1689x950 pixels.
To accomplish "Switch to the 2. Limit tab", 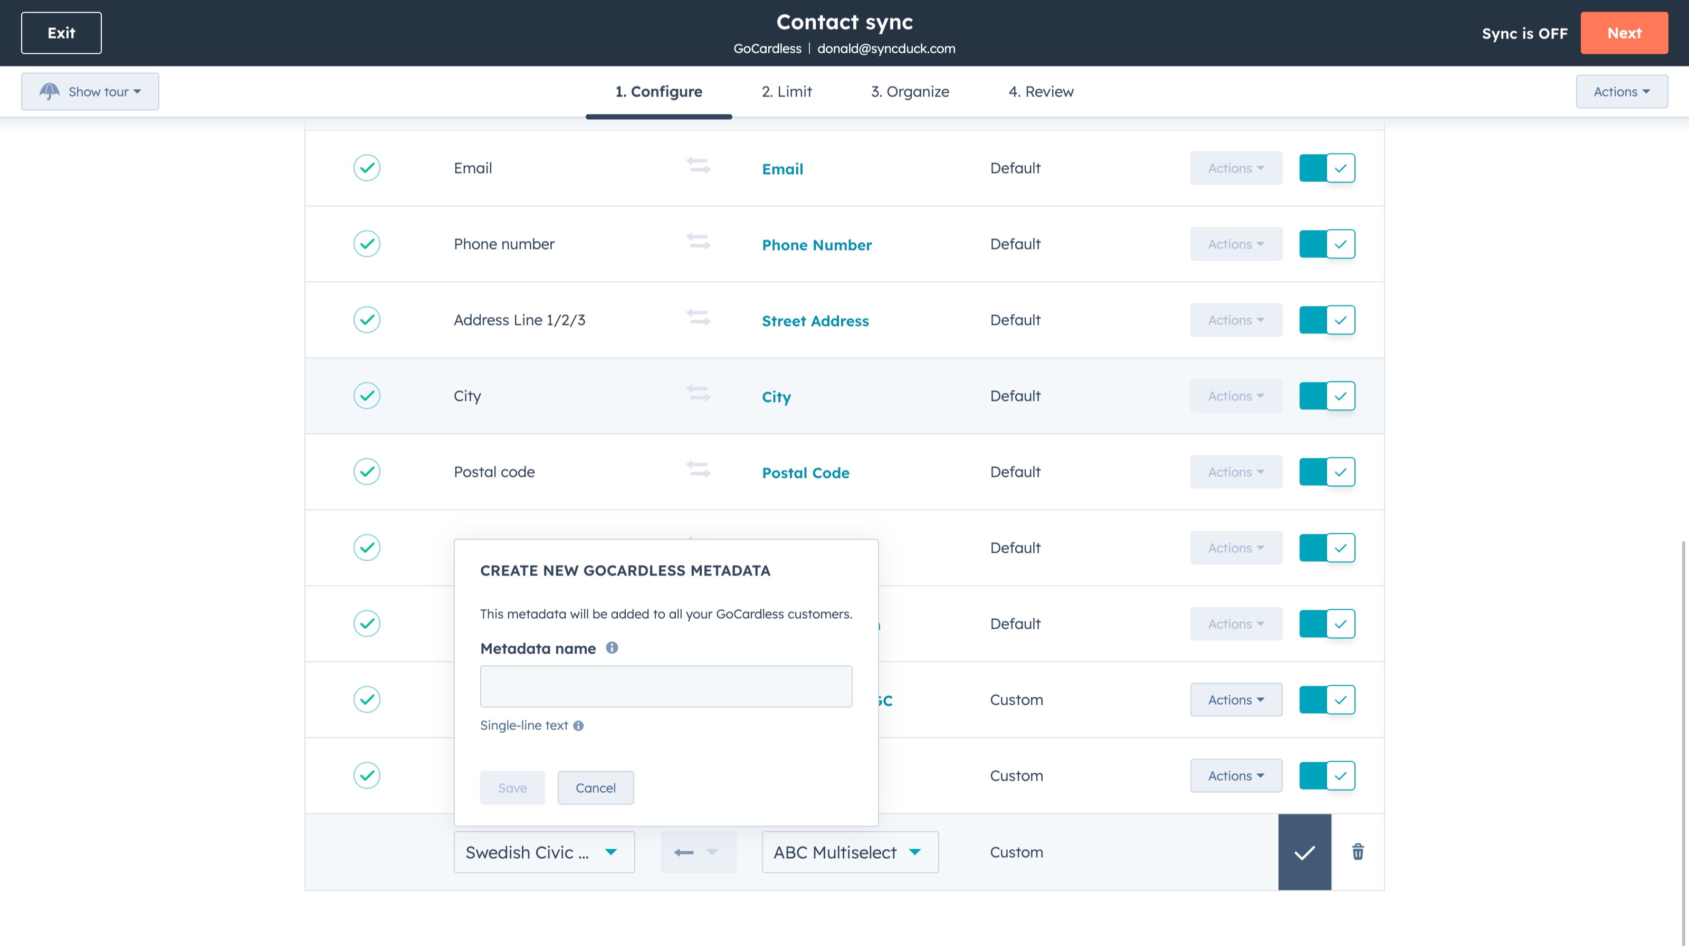I will (787, 91).
